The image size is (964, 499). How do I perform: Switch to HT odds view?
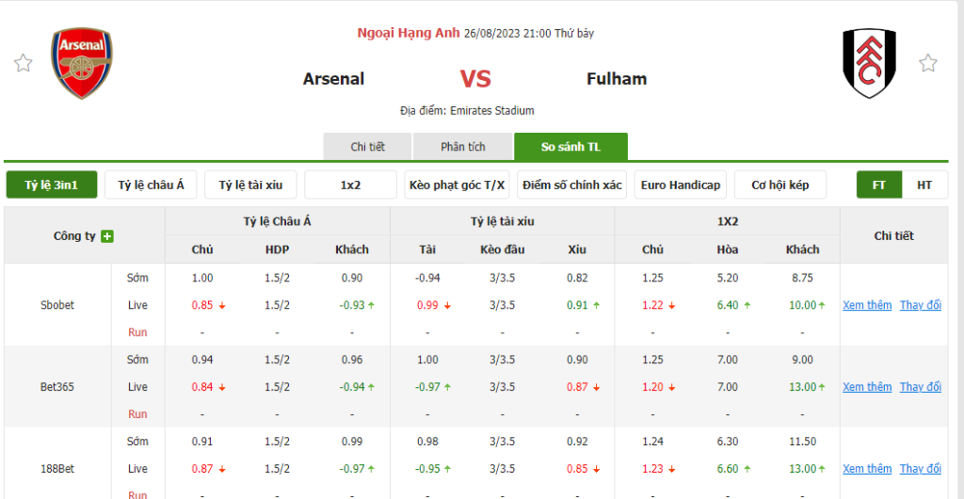pos(924,185)
